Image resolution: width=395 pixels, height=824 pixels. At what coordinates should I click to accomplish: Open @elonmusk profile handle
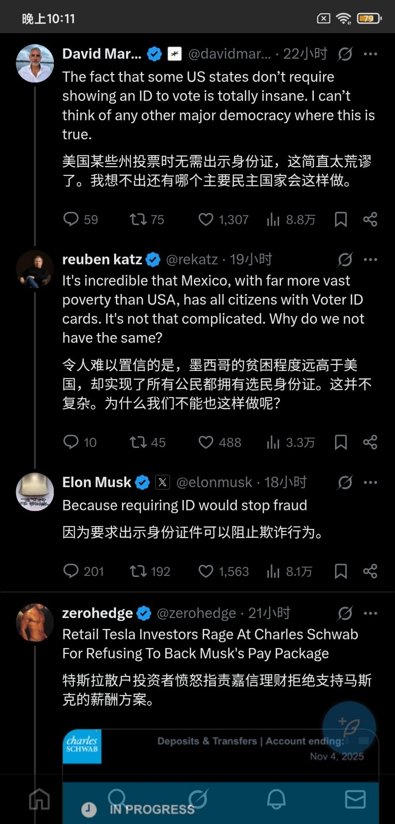(x=214, y=482)
